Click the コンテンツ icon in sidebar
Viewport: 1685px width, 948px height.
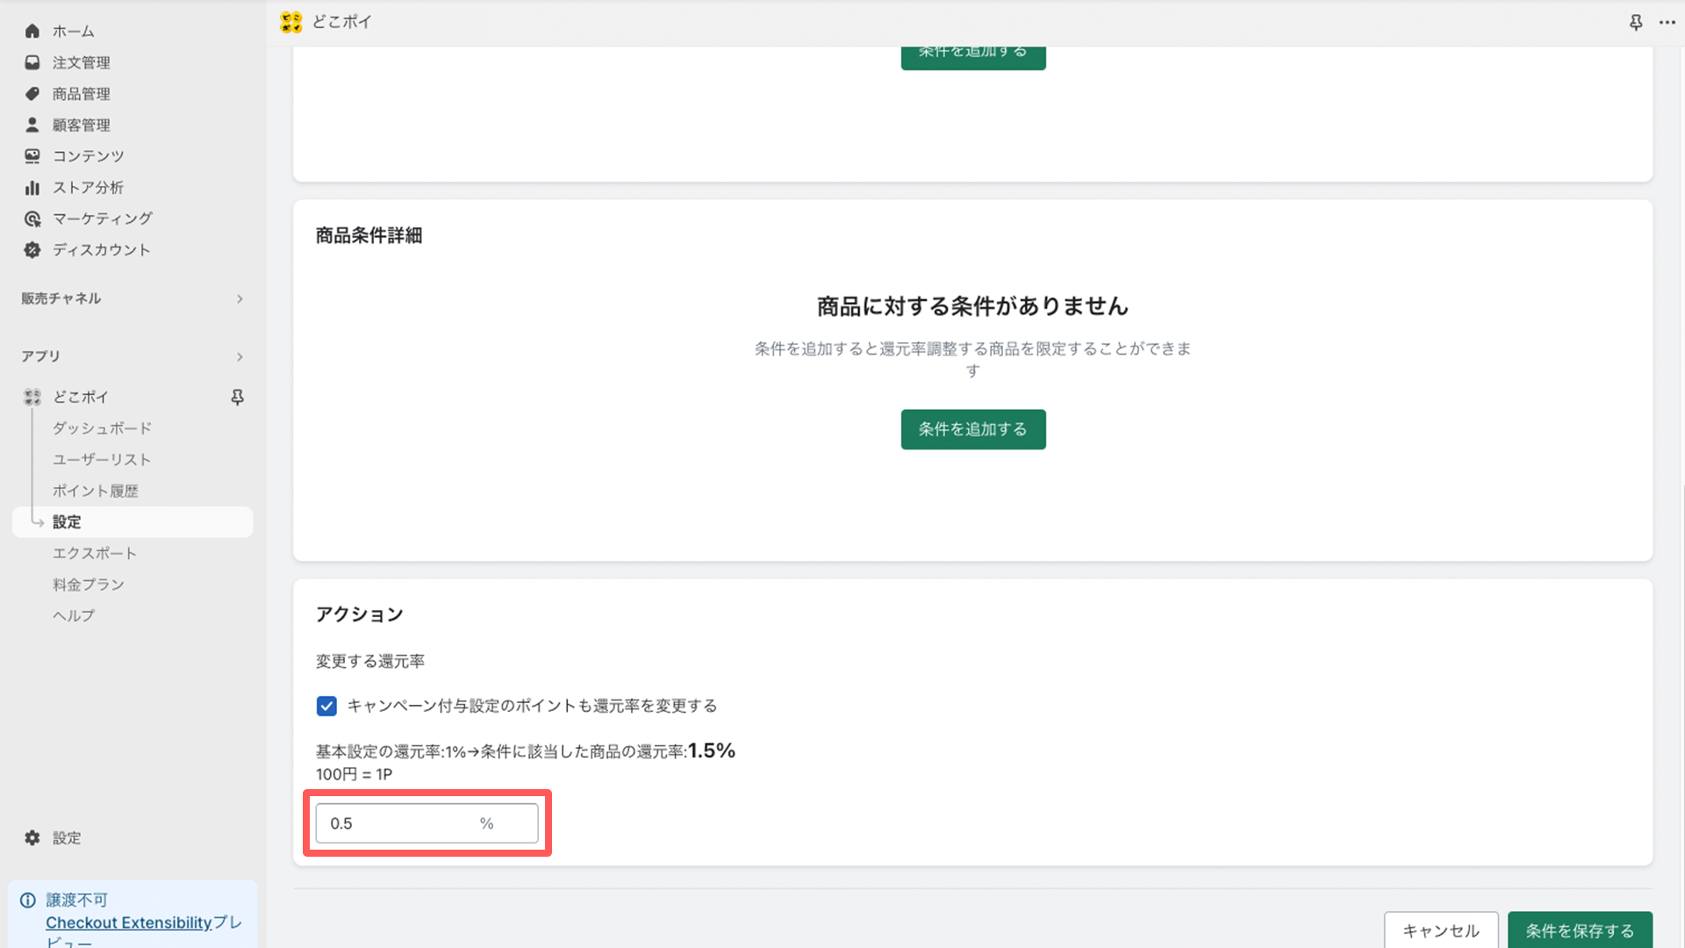(32, 156)
